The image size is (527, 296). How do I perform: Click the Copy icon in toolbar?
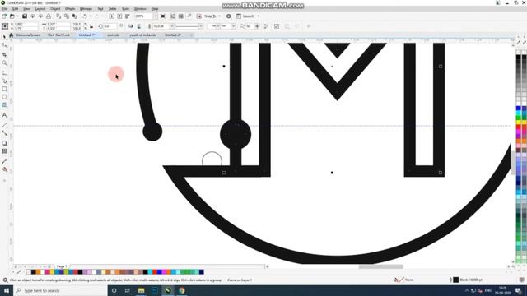click(x=67, y=16)
